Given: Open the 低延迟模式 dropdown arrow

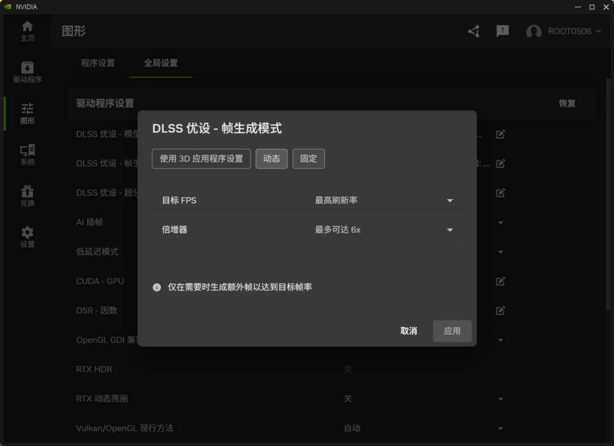Looking at the screenshot, I should pos(500,252).
